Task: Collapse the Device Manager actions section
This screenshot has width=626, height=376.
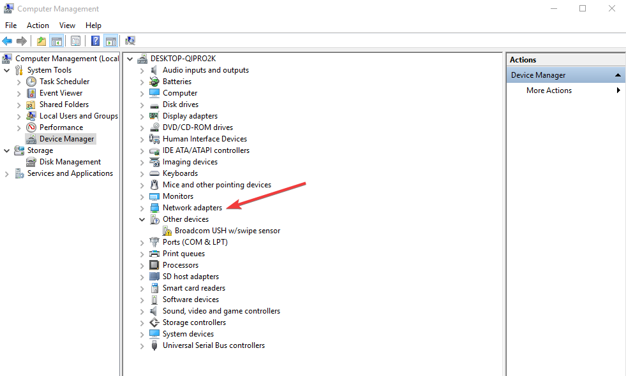Action: coord(618,75)
